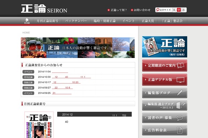Click the wide 日本人の鼓動が響く雑誌です banner
The image size is (208, 138).
[x=78, y=48]
